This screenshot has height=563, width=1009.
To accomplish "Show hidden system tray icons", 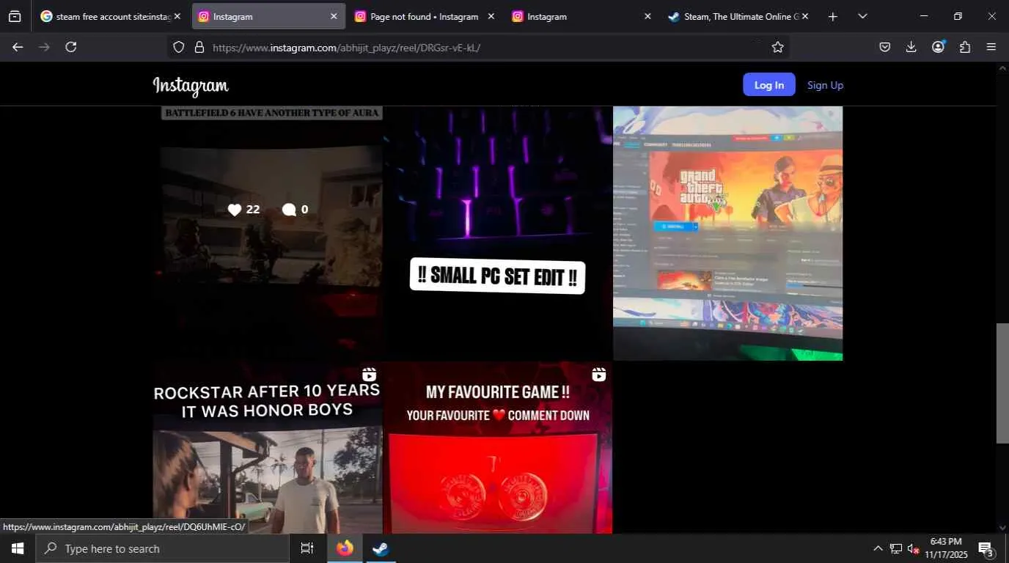I will pos(878,548).
